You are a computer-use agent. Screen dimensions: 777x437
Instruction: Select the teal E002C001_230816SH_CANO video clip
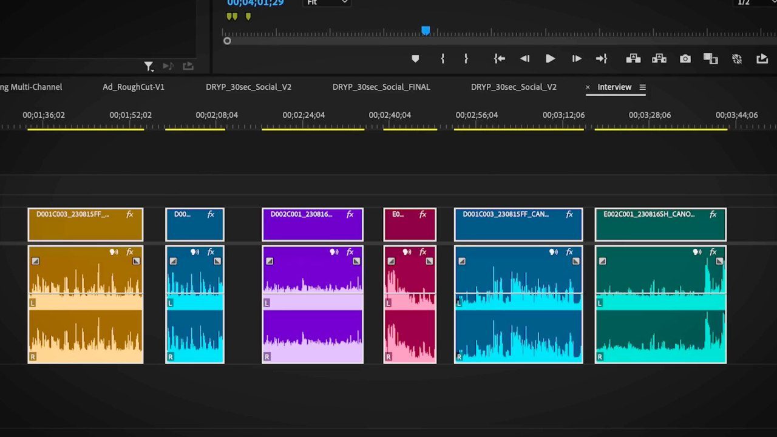pos(660,225)
